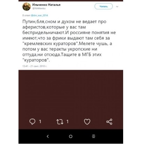Retweet using the arrows icon
150x144 pixels.
point(60,122)
